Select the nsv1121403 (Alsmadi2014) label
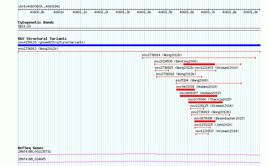Image resolution: width=269 pixels, height=166 pixels. (x=217, y=68)
